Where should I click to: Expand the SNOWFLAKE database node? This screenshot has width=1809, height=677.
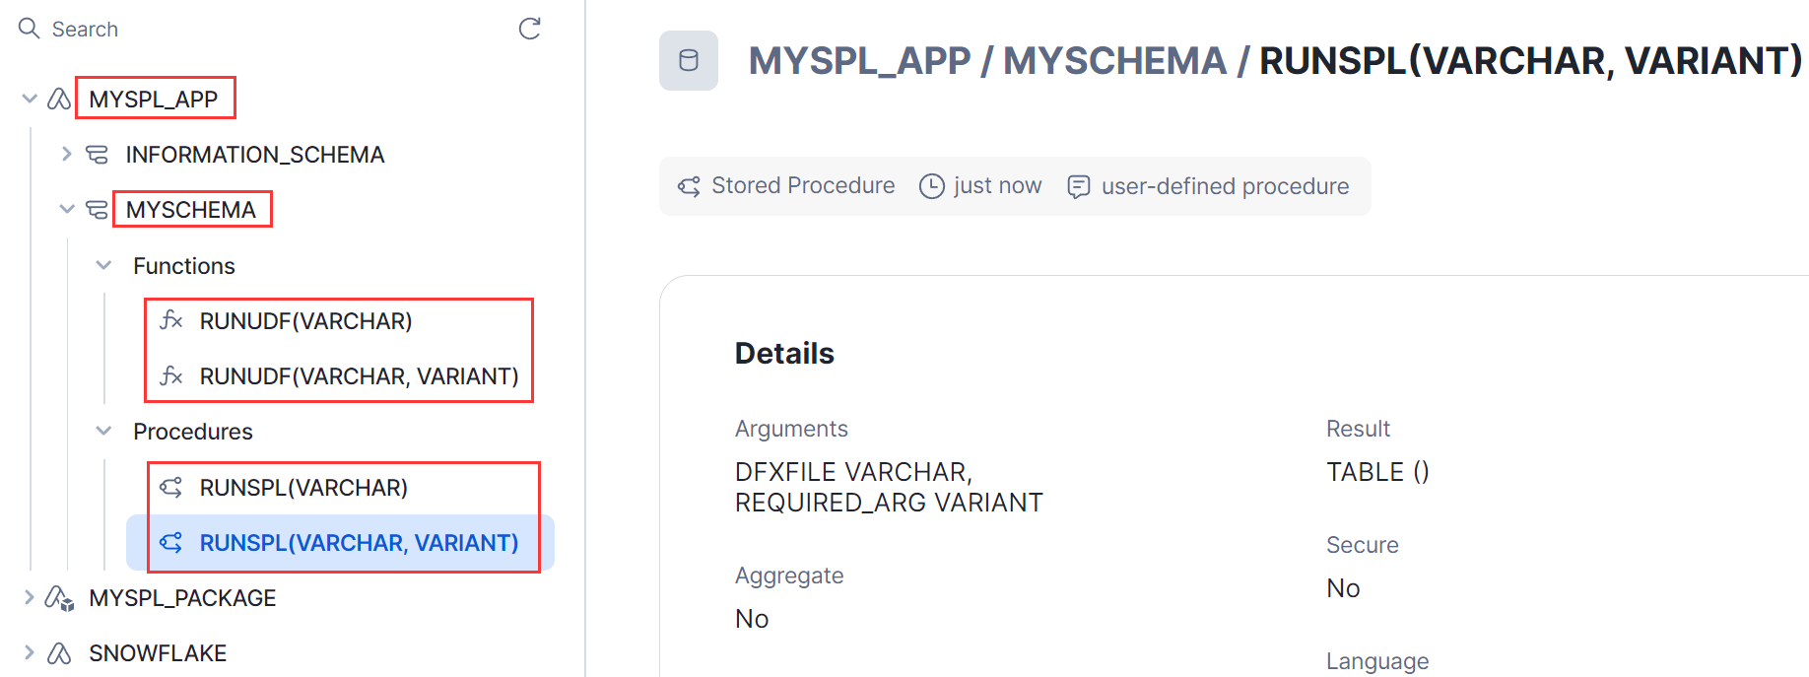point(30,653)
